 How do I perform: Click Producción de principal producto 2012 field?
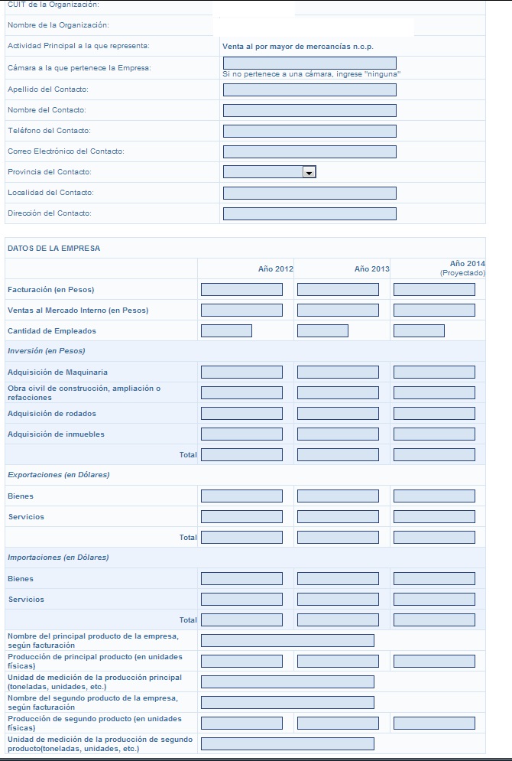click(242, 661)
